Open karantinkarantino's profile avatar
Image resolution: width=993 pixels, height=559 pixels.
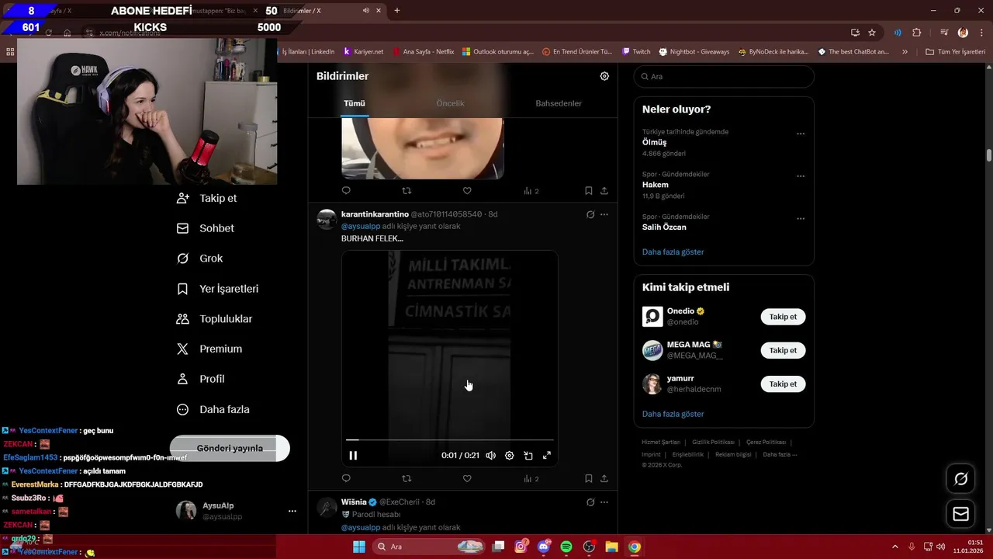pyautogui.click(x=327, y=220)
